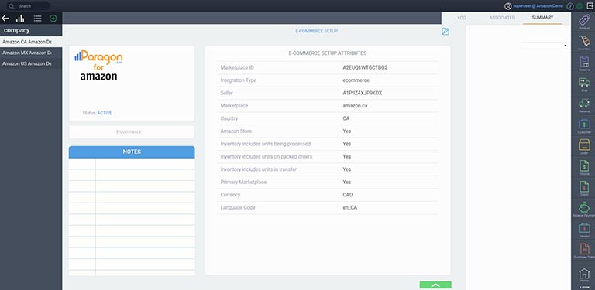Click the NOTES header

click(132, 152)
